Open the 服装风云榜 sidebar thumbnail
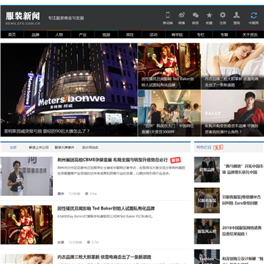Viewport: 264px width, 264px height. coord(207,231)
